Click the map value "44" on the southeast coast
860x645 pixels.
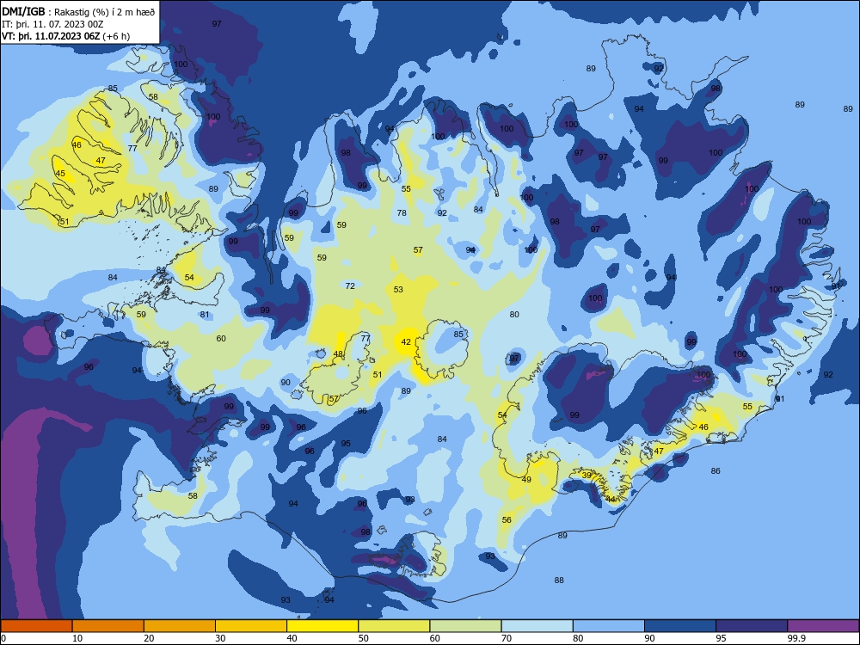click(611, 499)
